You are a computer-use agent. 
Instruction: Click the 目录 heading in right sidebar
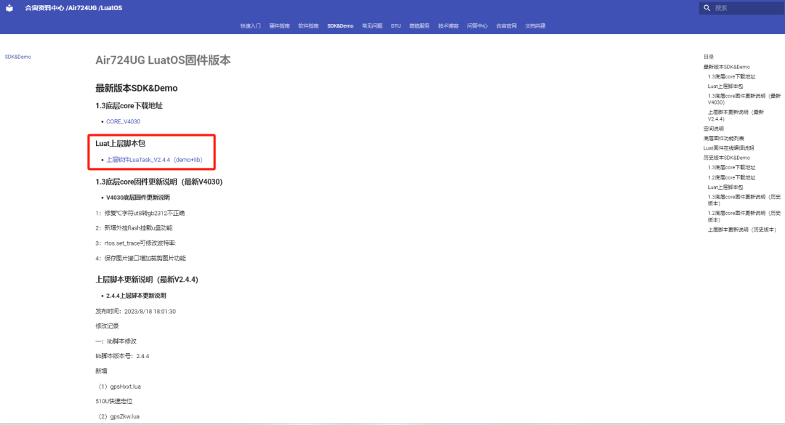(709, 57)
